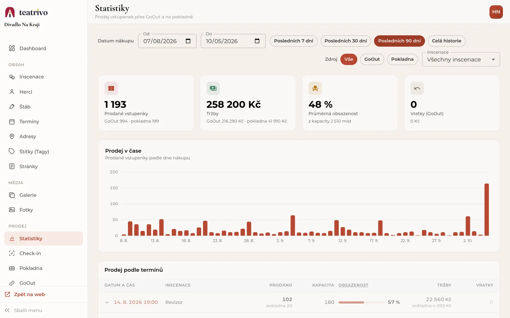The image size is (510, 318).
Task: Click the Herci person icon
Action: tap(12, 92)
